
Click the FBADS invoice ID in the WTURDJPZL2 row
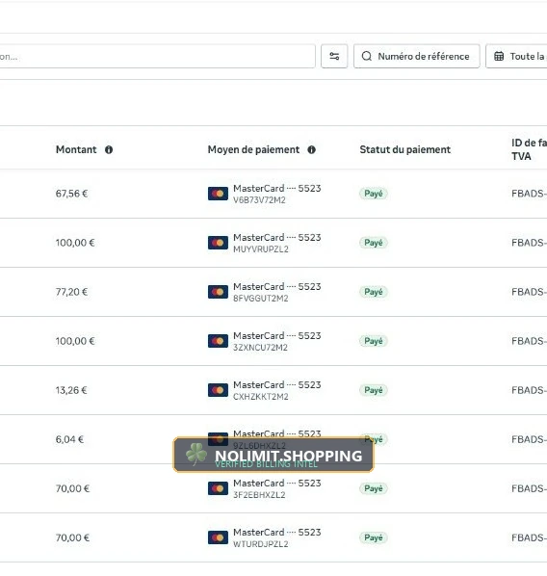[x=529, y=537]
